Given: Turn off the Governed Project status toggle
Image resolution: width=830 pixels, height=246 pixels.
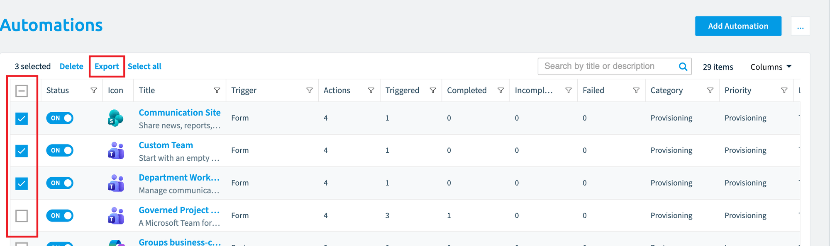Looking at the screenshot, I should point(60,216).
